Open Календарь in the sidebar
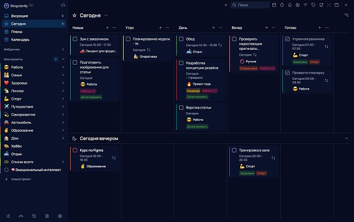 20,39
